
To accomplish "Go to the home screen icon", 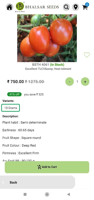I will coord(10,7).
